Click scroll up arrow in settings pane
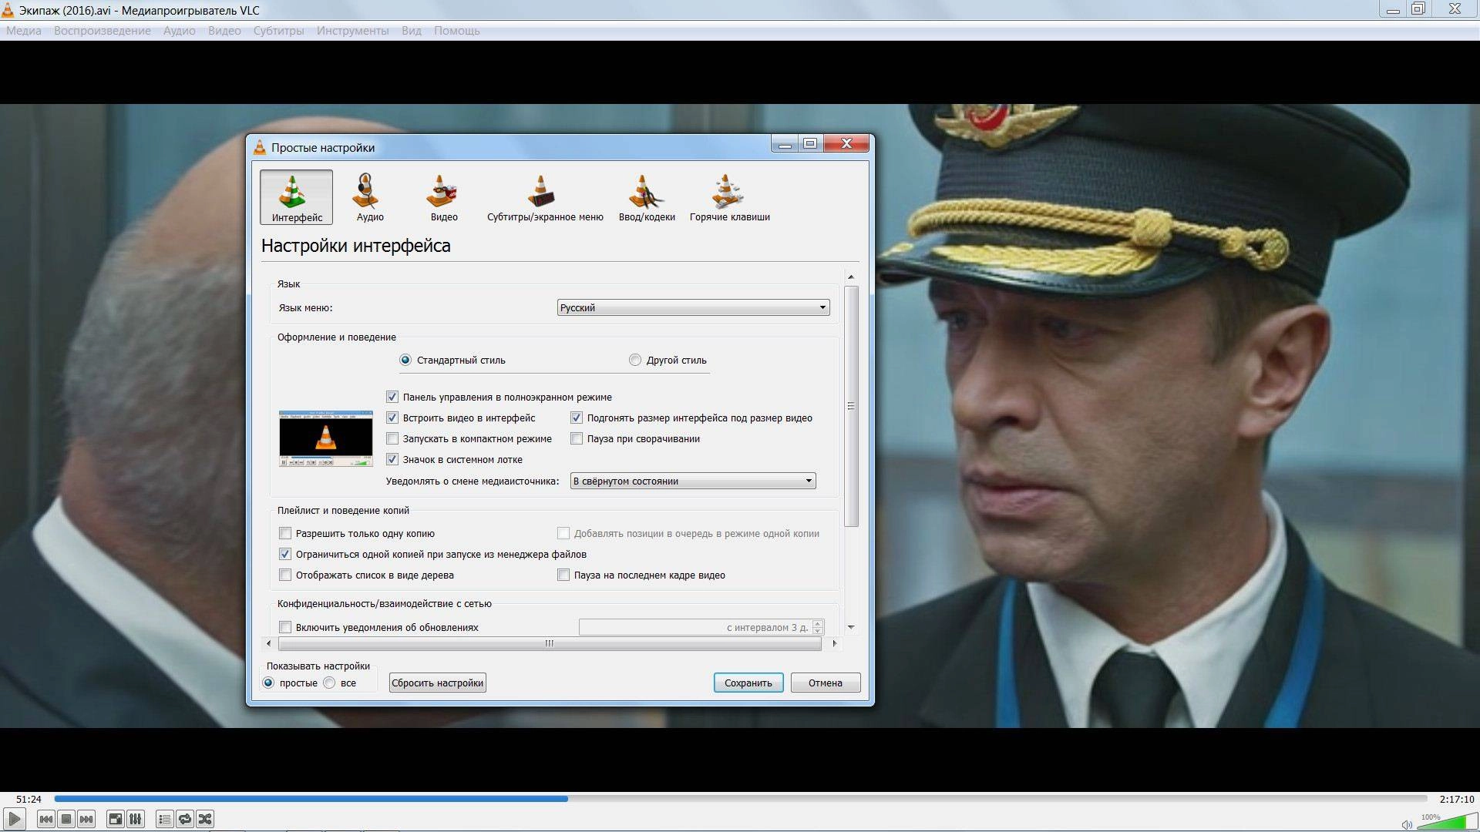The height and width of the screenshot is (832, 1480). [851, 277]
